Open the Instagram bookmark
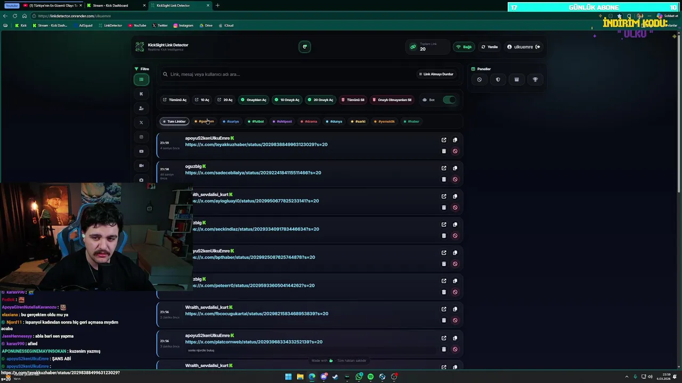The width and height of the screenshot is (682, 383). point(183,25)
